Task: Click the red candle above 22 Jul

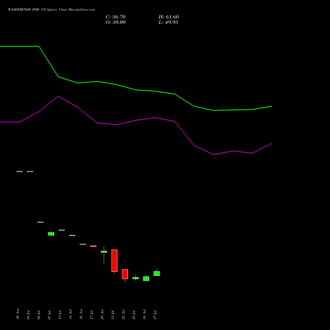Action: (x=125, y=274)
